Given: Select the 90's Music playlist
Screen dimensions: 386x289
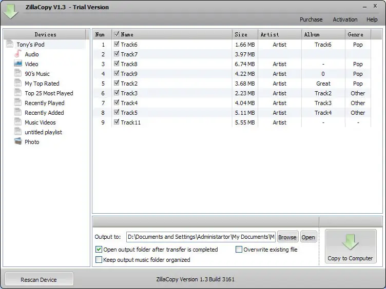Looking at the screenshot, I should (x=37, y=74).
